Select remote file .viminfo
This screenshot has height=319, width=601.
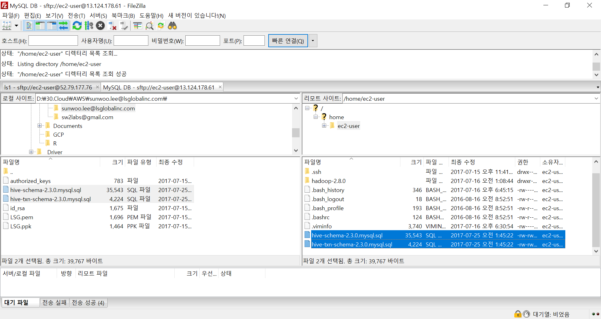[x=322, y=226]
